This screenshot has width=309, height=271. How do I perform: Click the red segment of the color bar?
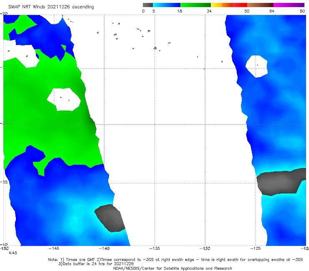pos(240,5)
